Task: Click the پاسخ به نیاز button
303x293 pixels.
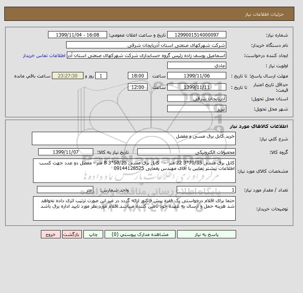Action: tap(206, 234)
